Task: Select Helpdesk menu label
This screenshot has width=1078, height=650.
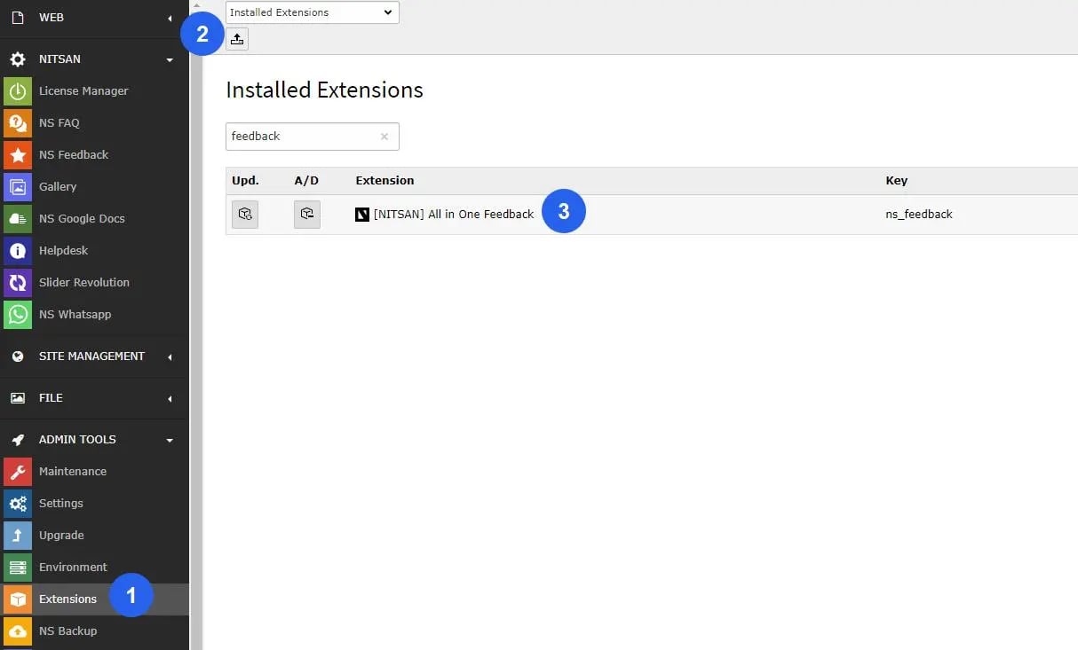Action: pyautogui.click(x=63, y=250)
